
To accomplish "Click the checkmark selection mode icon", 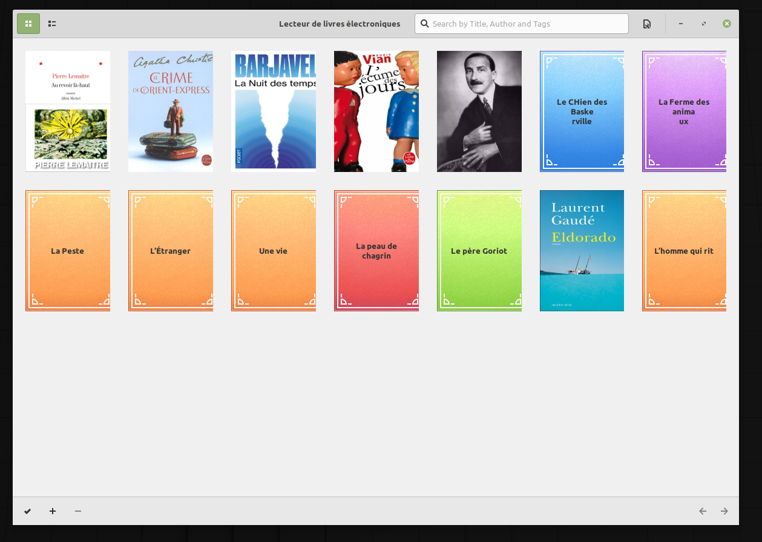I will pyautogui.click(x=27, y=511).
